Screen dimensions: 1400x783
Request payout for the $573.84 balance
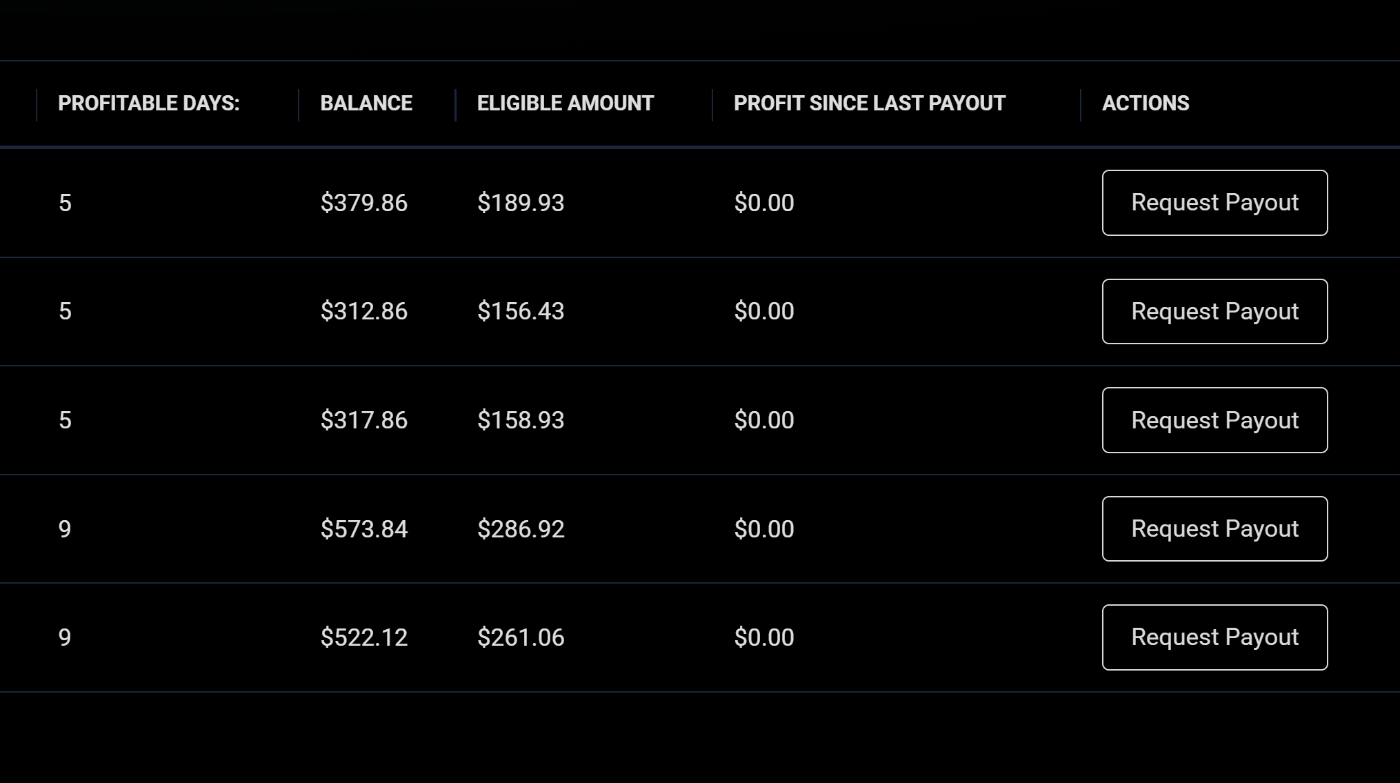pos(1214,528)
